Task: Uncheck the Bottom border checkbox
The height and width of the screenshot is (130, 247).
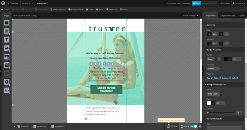Action: pos(230,78)
